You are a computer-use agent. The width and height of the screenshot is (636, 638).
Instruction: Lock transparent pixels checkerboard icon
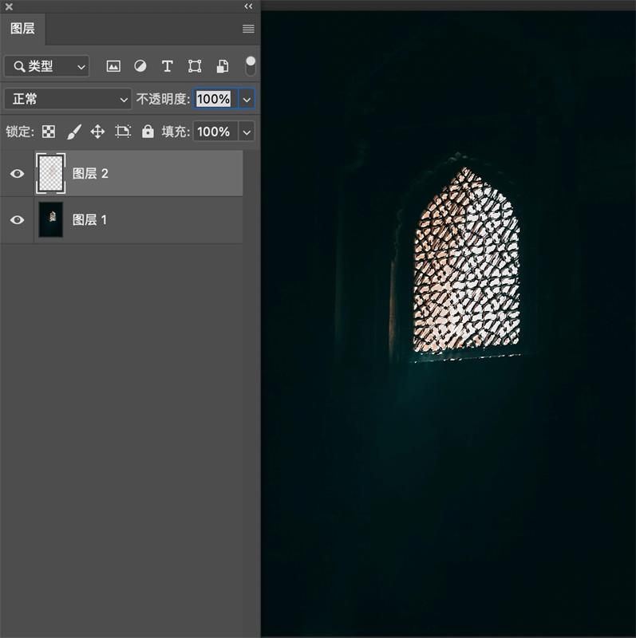(x=49, y=132)
